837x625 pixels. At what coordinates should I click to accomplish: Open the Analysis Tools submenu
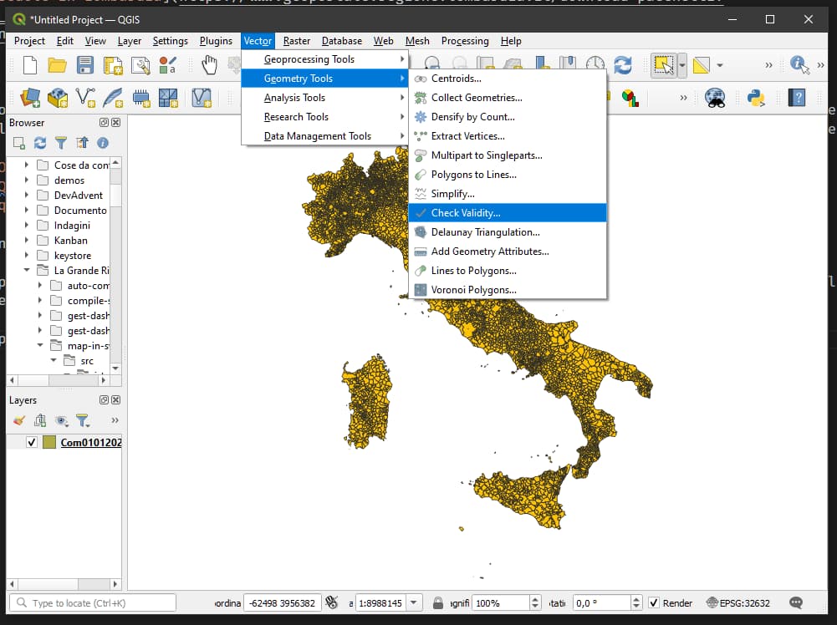pyautogui.click(x=324, y=98)
